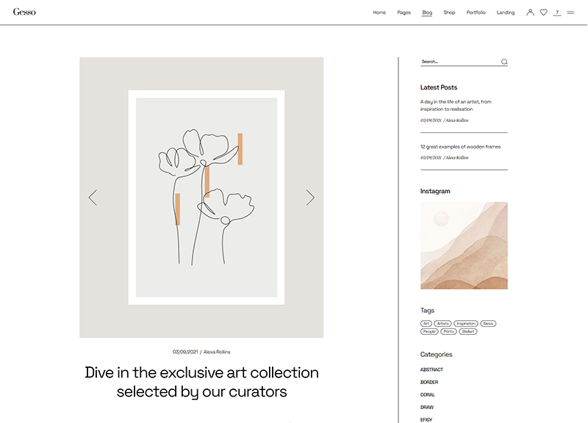Open the Home menu item
The width and height of the screenshot is (588, 423).
point(379,12)
